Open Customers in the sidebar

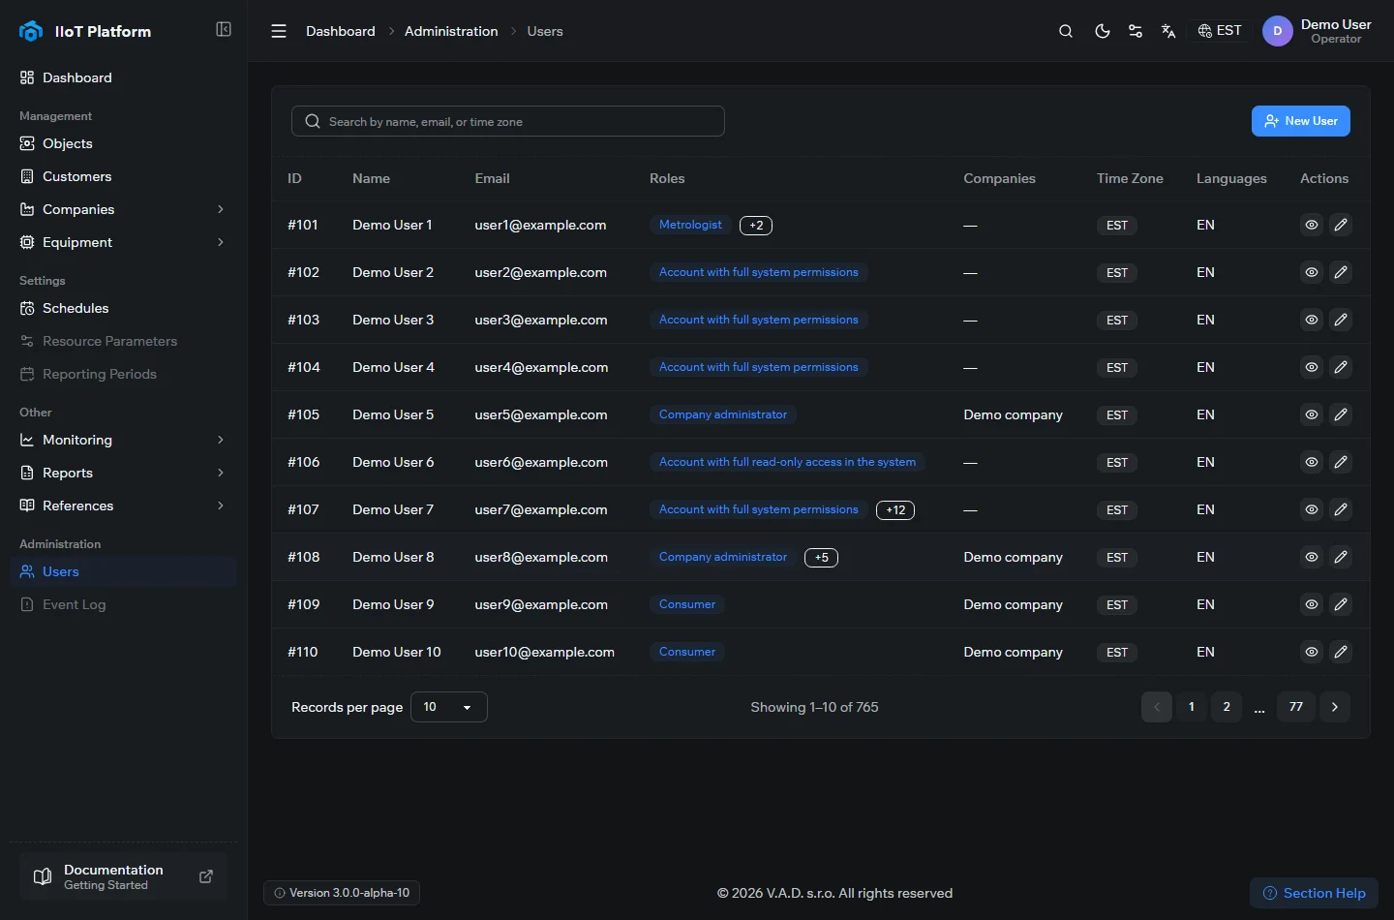click(x=123, y=176)
